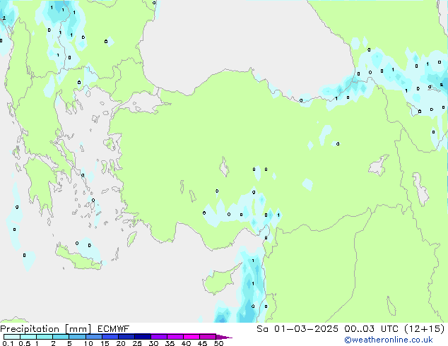Click the 0.5–1 mm legend color swatch

coord(28,337)
